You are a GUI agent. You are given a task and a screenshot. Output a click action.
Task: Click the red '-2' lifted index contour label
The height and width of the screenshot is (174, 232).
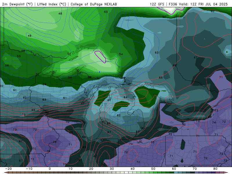tap(39, 110)
